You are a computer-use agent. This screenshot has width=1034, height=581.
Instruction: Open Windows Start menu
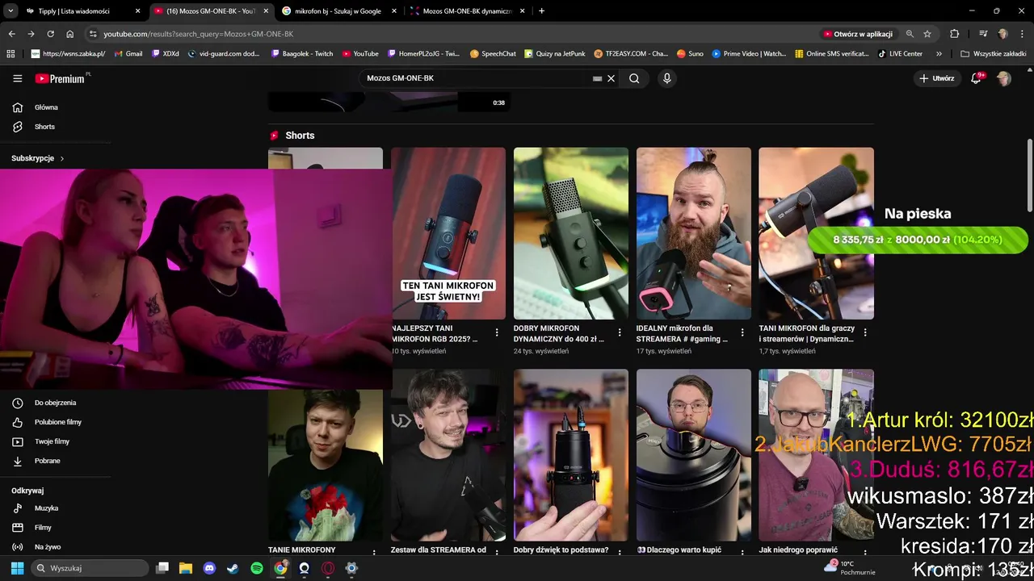coord(17,568)
